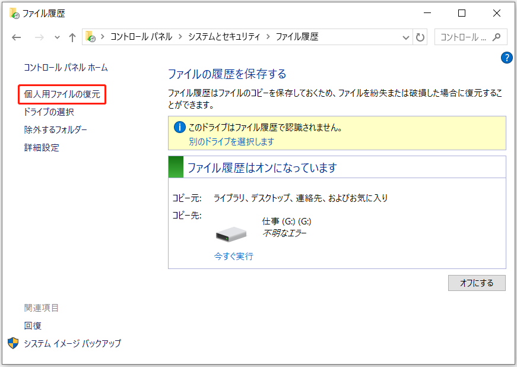Click the オフにする button
517x367 pixels.
(x=477, y=283)
